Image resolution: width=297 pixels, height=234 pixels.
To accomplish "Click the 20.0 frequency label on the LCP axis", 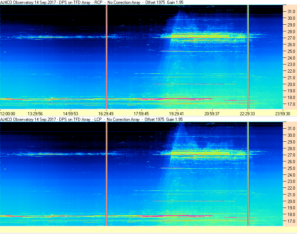I will click(291, 201).
